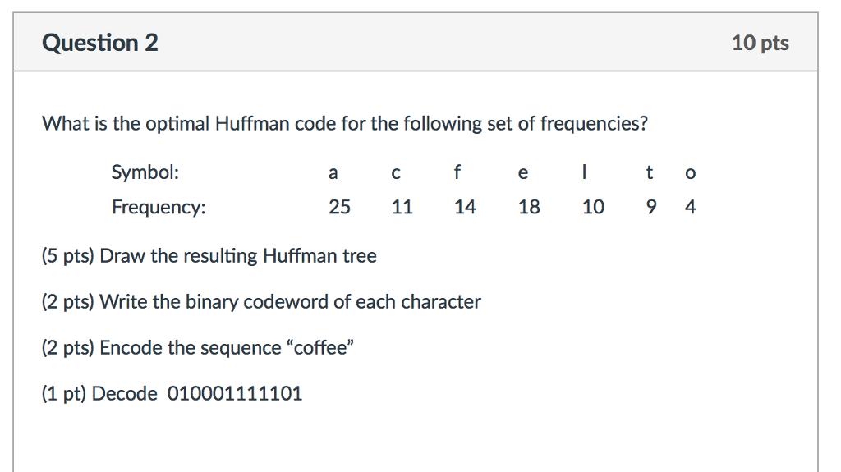This screenshot has height=472, width=841.
Task: Select symbol a in table
Action: click(333, 172)
